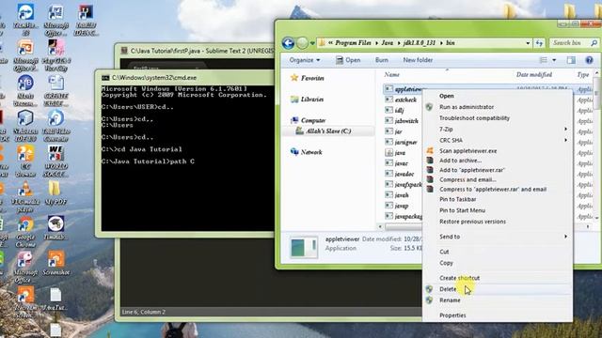Expand the Send to submenu
Image resolution: width=602 pixels, height=338 pixels.
498,237
